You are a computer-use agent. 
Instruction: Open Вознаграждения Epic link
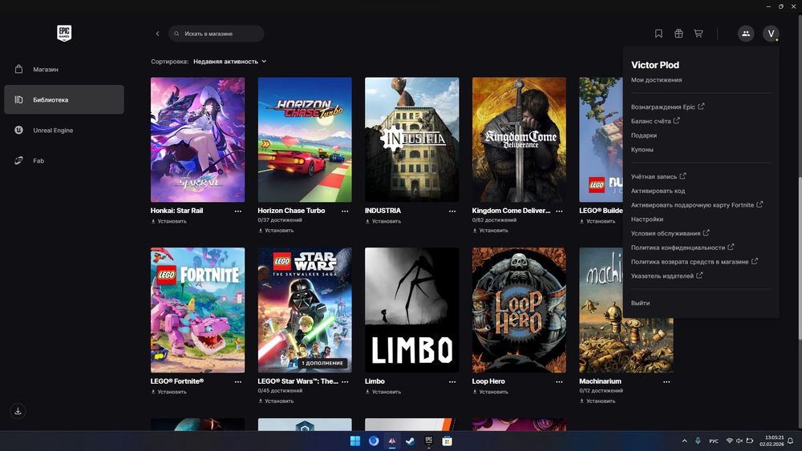(667, 107)
